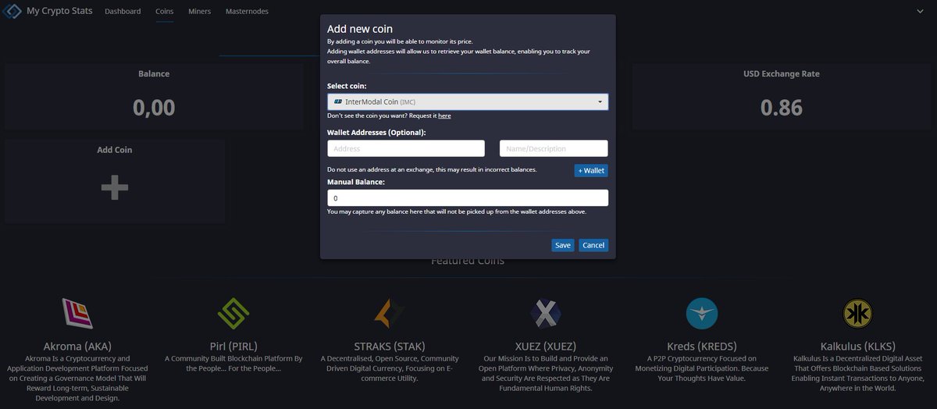The image size is (937, 409).
Task: Click the Balance card heading
Action: (x=154, y=73)
